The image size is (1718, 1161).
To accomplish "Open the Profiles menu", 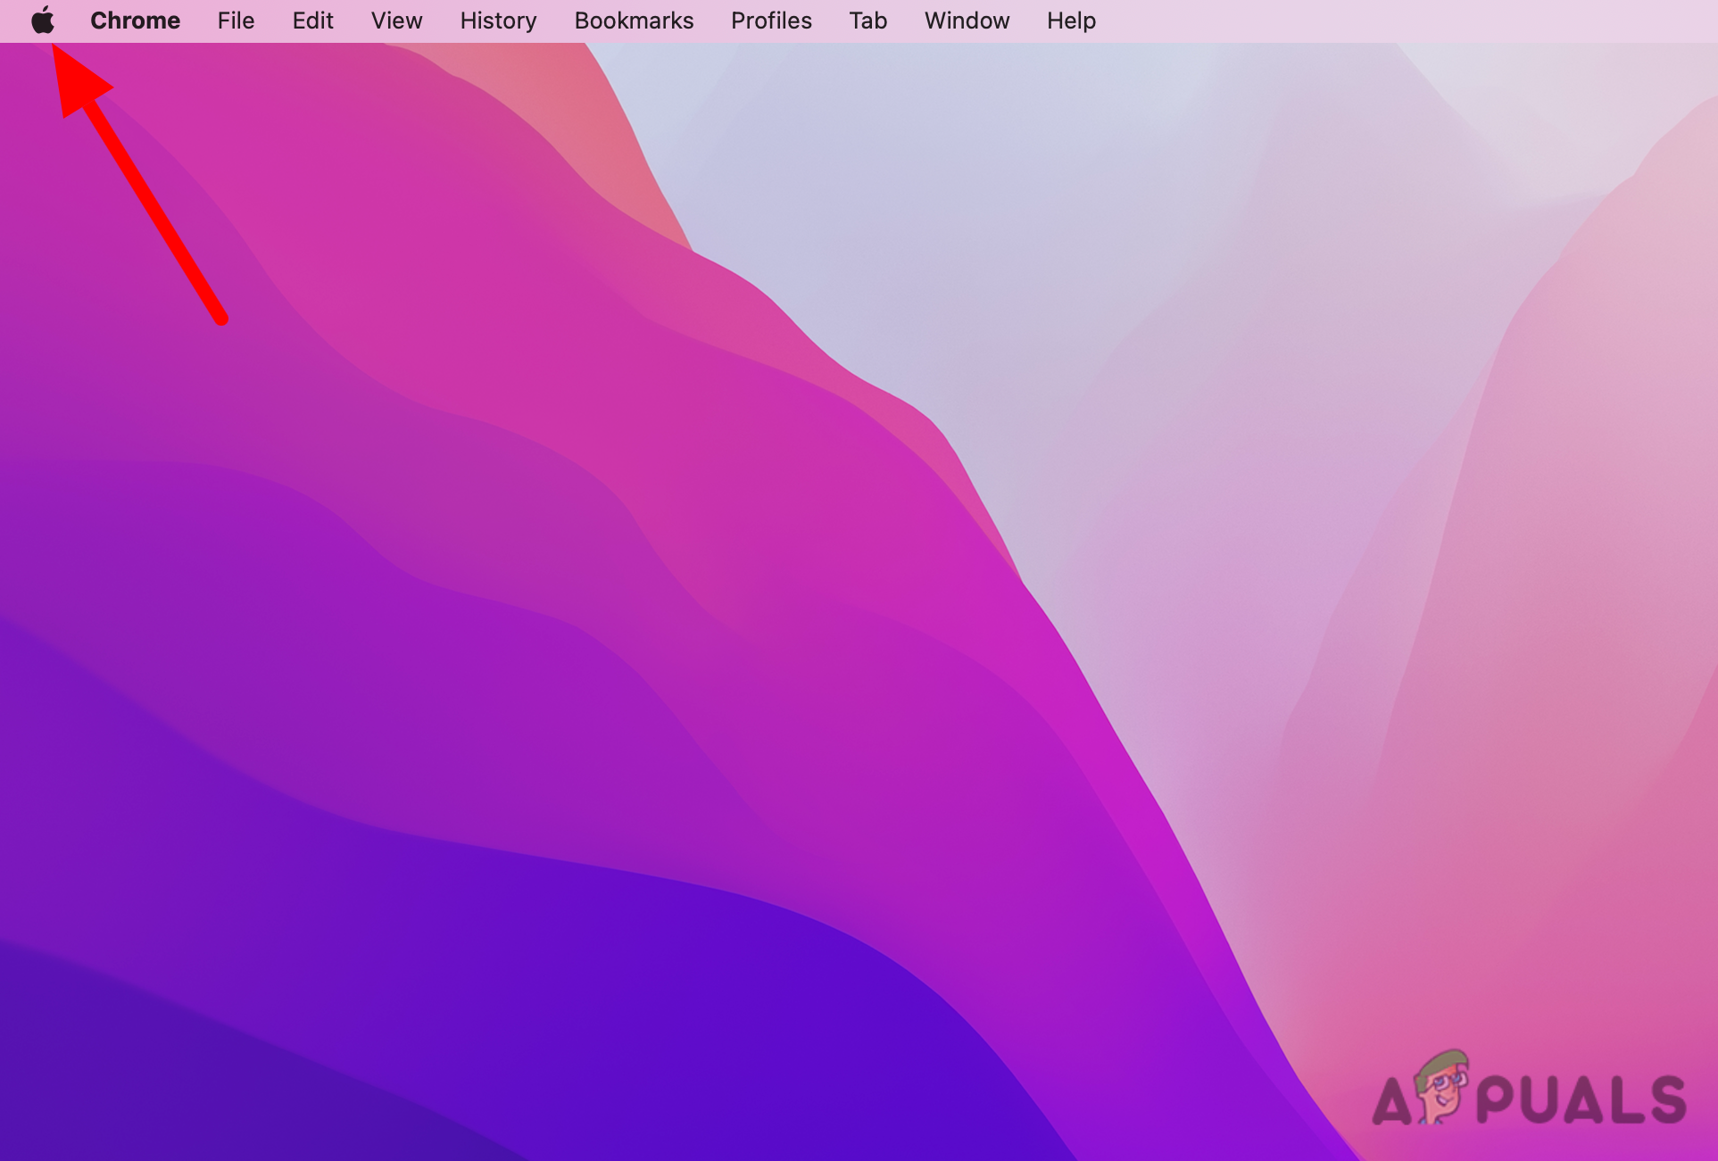I will (770, 20).
